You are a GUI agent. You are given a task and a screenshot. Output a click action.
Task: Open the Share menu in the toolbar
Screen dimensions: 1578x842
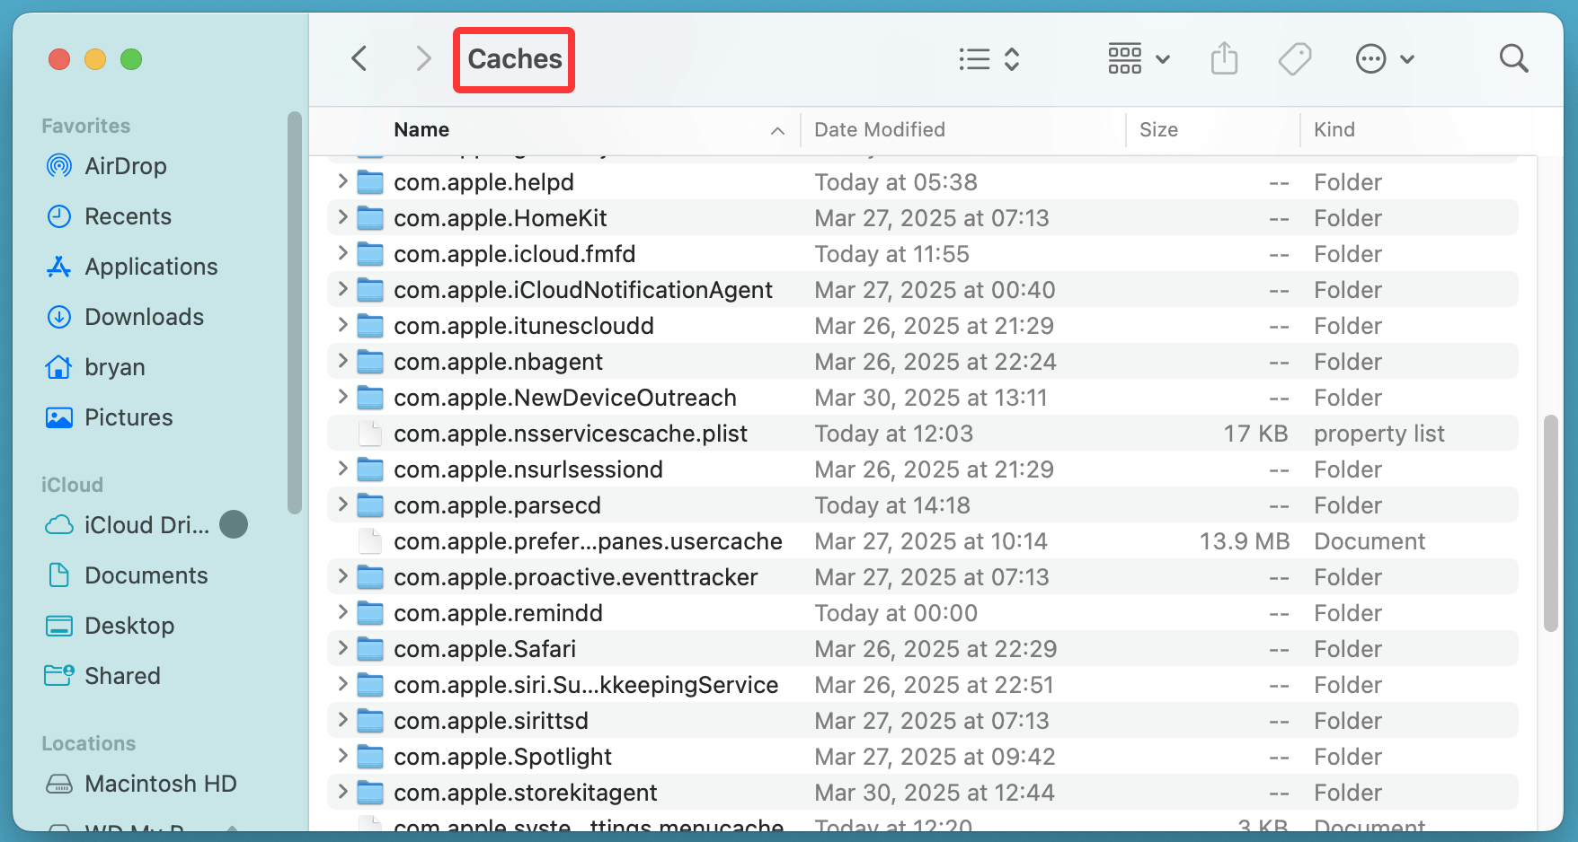(1224, 58)
